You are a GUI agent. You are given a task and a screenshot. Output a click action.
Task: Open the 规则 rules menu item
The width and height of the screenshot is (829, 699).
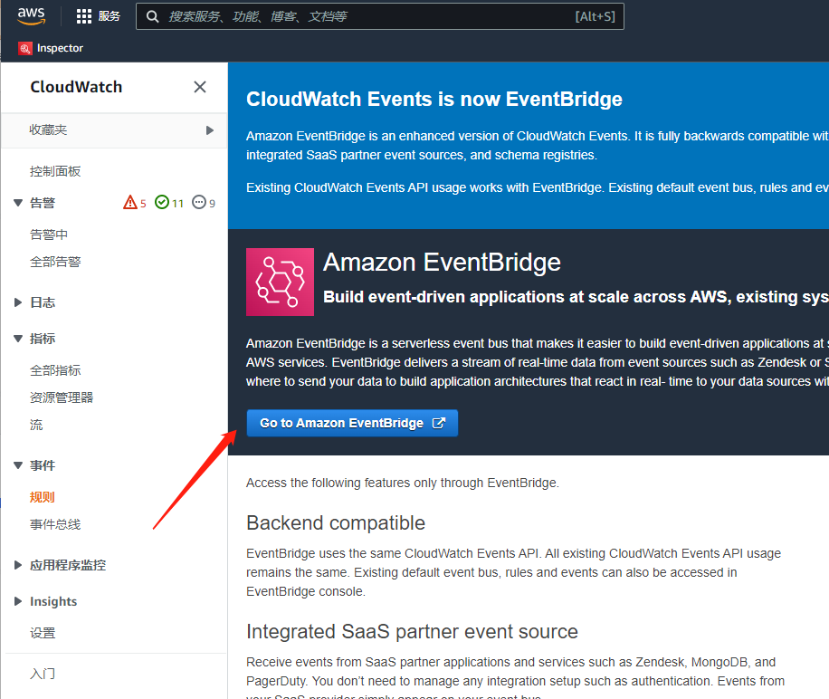pos(43,497)
